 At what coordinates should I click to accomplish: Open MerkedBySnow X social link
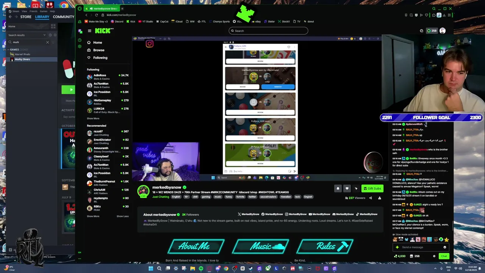[248, 214]
